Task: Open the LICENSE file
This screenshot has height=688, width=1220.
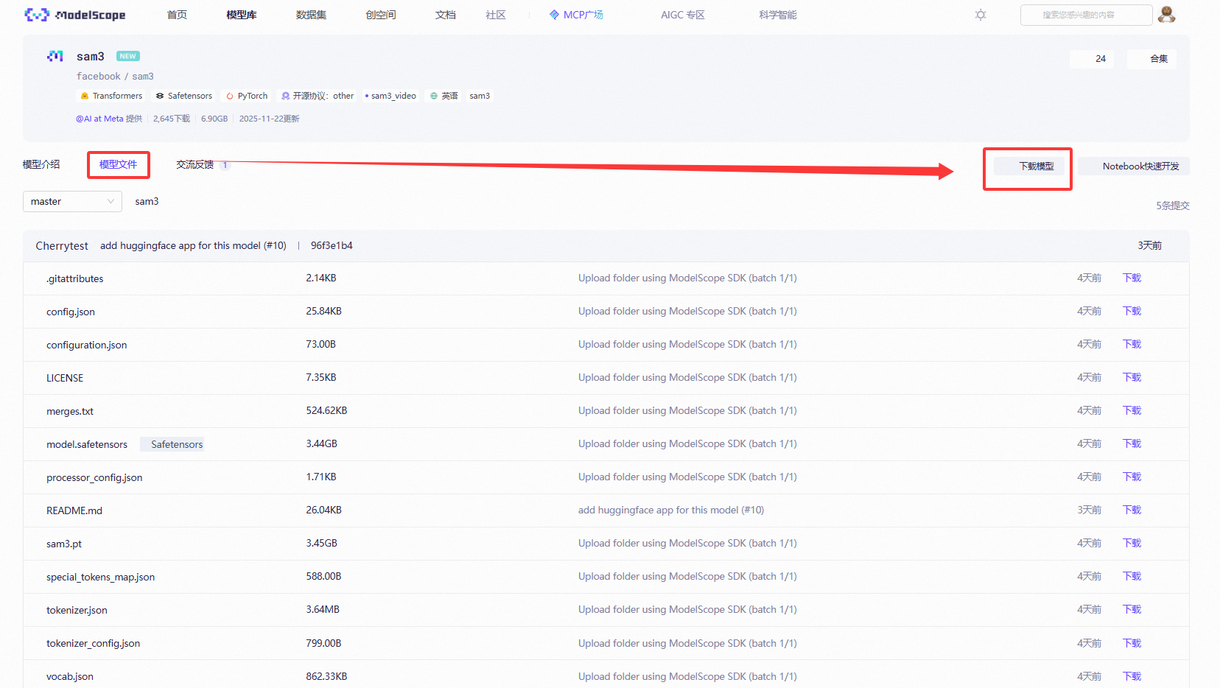Action: pyautogui.click(x=65, y=378)
